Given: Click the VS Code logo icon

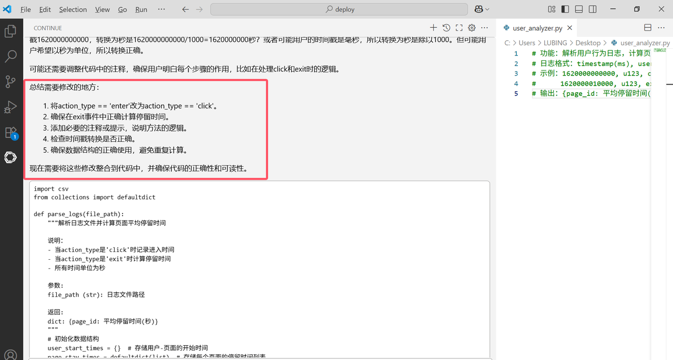Looking at the screenshot, I should click(7, 9).
